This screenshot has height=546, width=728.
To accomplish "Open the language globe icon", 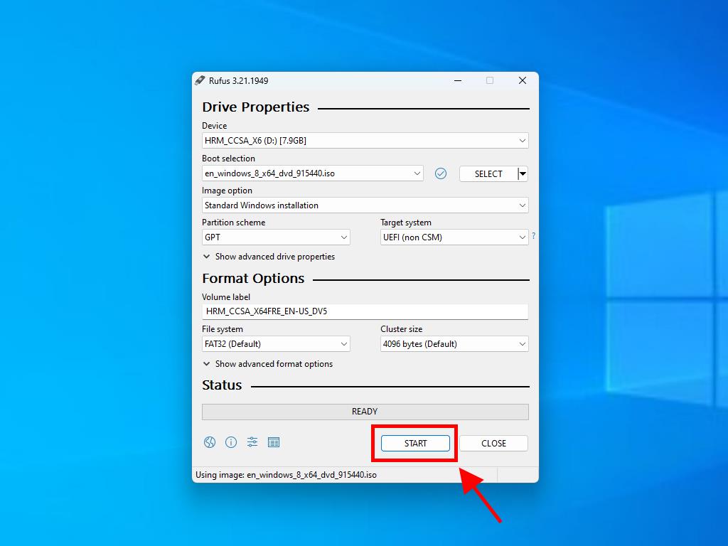I will [210, 442].
